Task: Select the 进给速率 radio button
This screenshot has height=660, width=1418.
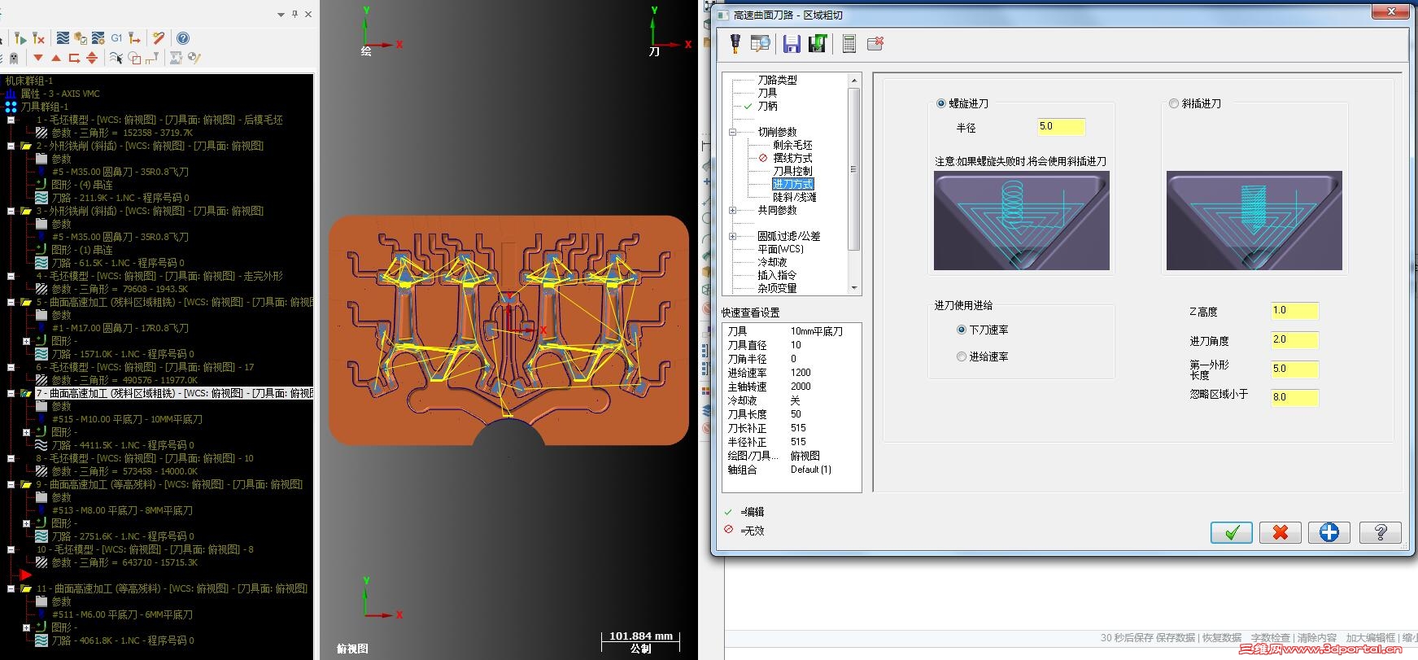Action: point(962,356)
